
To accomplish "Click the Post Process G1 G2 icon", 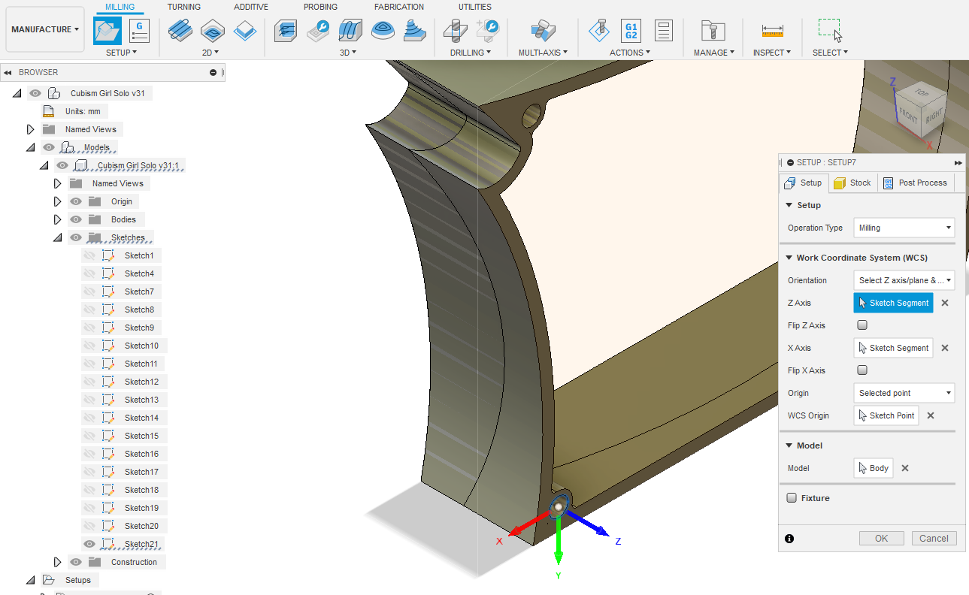I will 631,31.
